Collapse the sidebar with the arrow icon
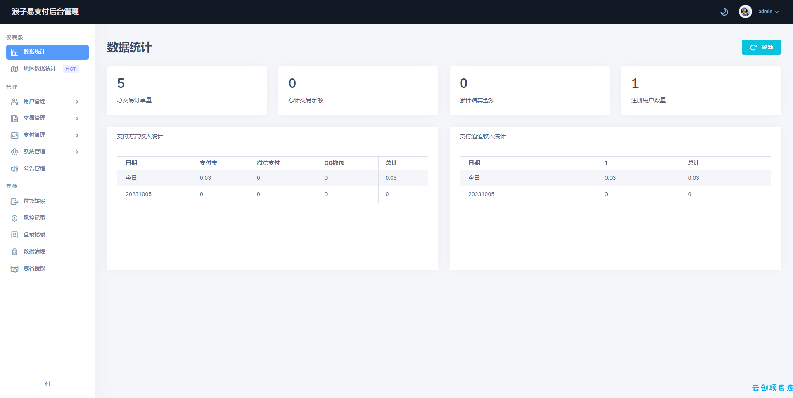 point(47,384)
